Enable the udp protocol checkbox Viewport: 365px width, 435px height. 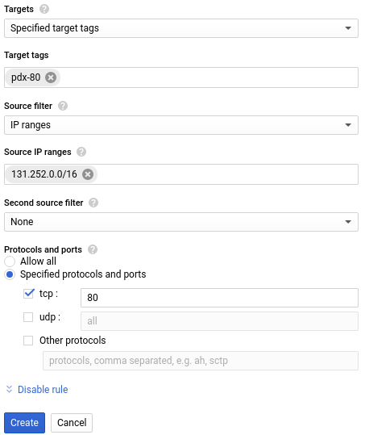pyautogui.click(x=28, y=317)
